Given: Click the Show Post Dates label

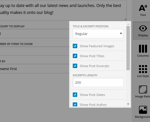Looking at the screenshot, I should point(92,95).
